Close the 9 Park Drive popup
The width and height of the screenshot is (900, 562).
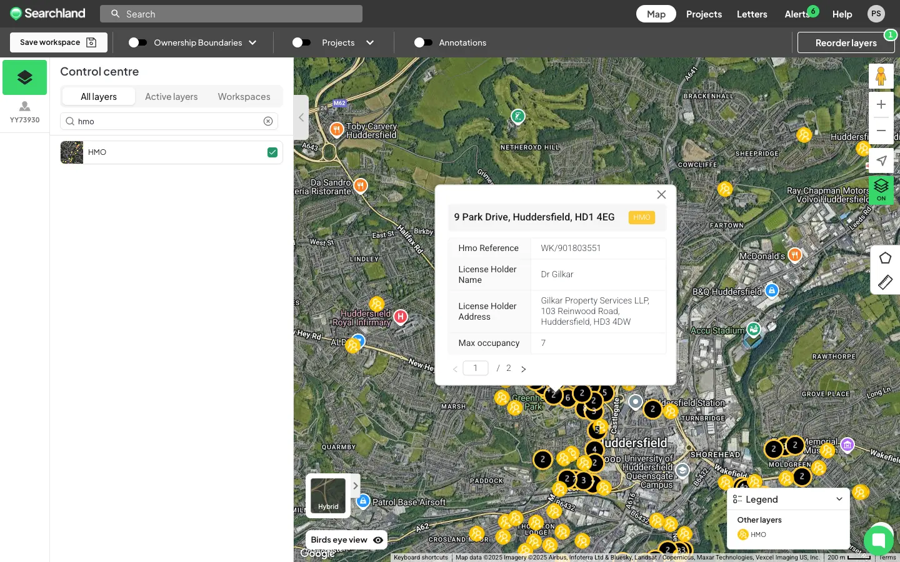pos(661,195)
